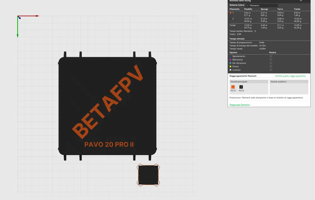
Task: Click the orange filament 1 color swatch in table
Action: [231, 13]
